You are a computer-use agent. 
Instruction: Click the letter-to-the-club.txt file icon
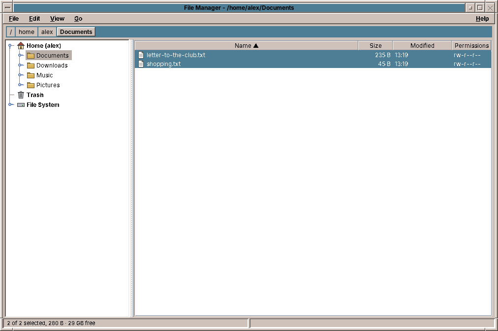[x=141, y=55]
